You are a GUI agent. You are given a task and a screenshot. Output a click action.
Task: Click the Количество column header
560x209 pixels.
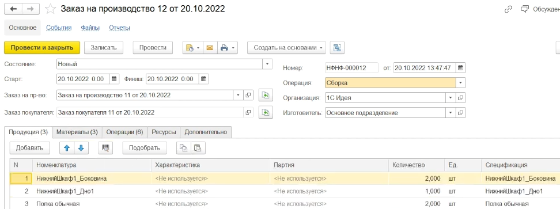[417, 165]
